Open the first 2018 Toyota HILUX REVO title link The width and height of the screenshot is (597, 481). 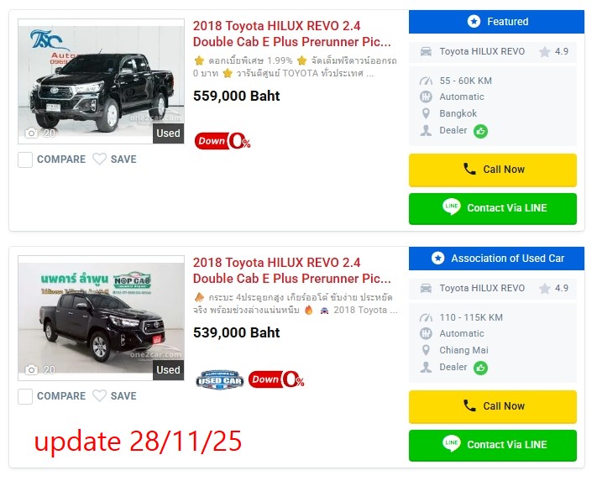[x=291, y=34]
